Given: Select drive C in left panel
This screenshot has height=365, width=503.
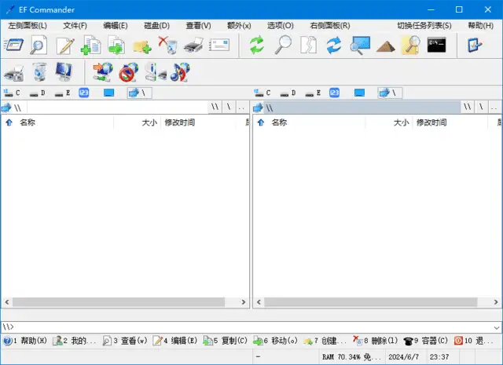Looking at the screenshot, I should point(13,93).
